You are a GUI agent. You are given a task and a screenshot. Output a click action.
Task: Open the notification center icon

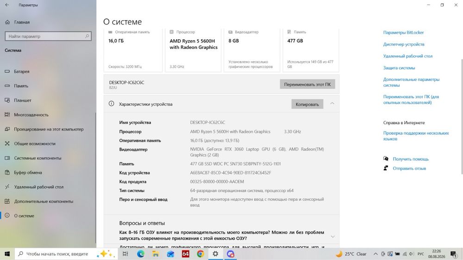tap(454, 254)
